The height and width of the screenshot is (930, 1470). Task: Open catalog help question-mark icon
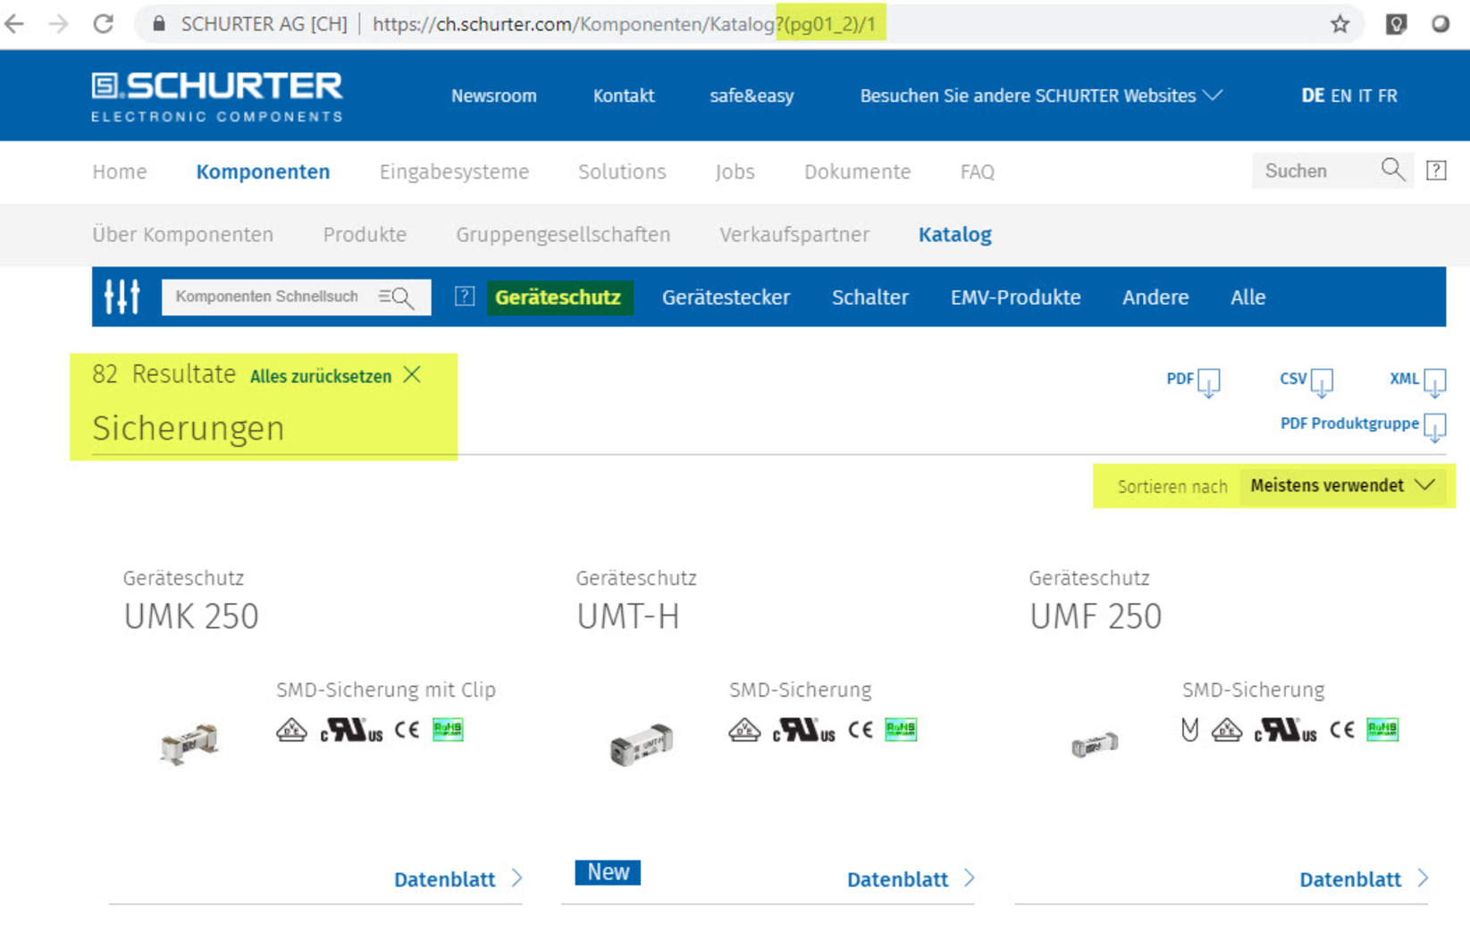pos(465,297)
